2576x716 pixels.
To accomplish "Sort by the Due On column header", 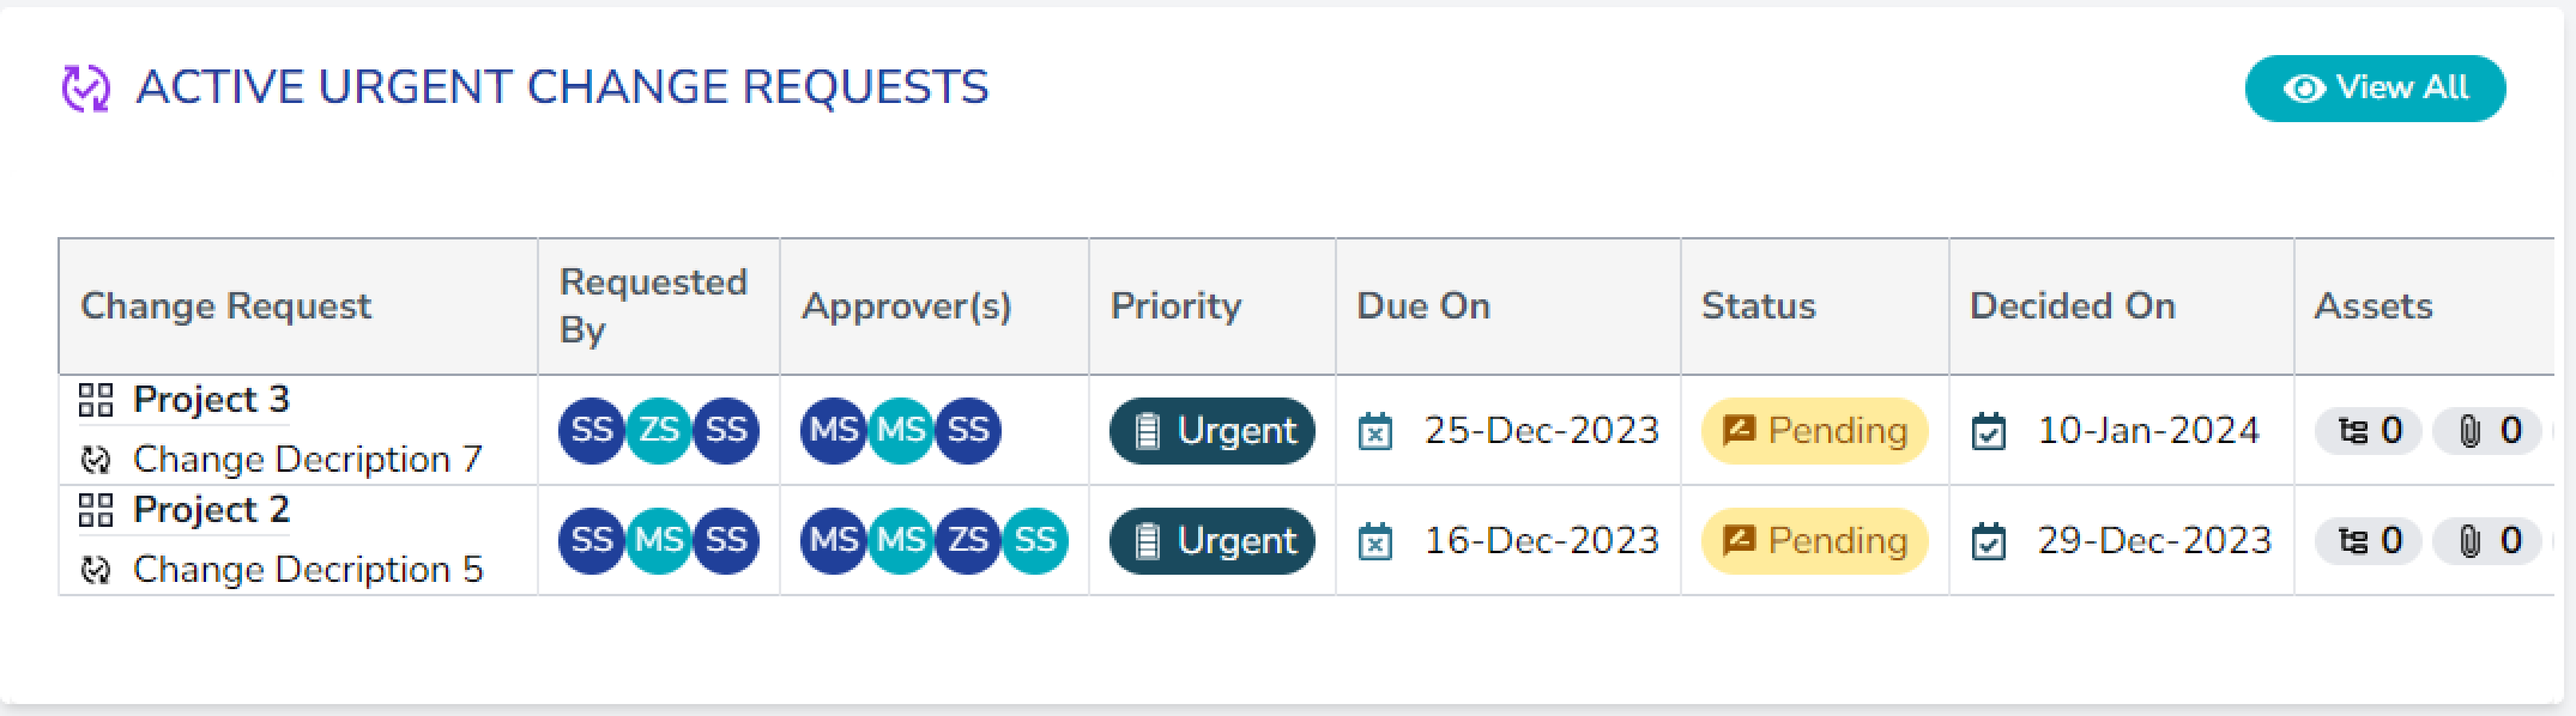I will [1423, 306].
